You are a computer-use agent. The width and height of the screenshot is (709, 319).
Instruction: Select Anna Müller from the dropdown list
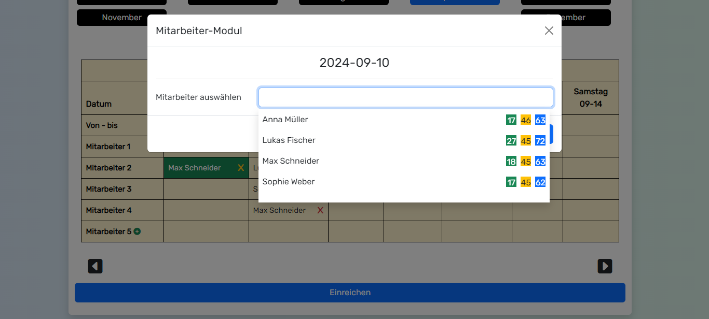coord(285,120)
